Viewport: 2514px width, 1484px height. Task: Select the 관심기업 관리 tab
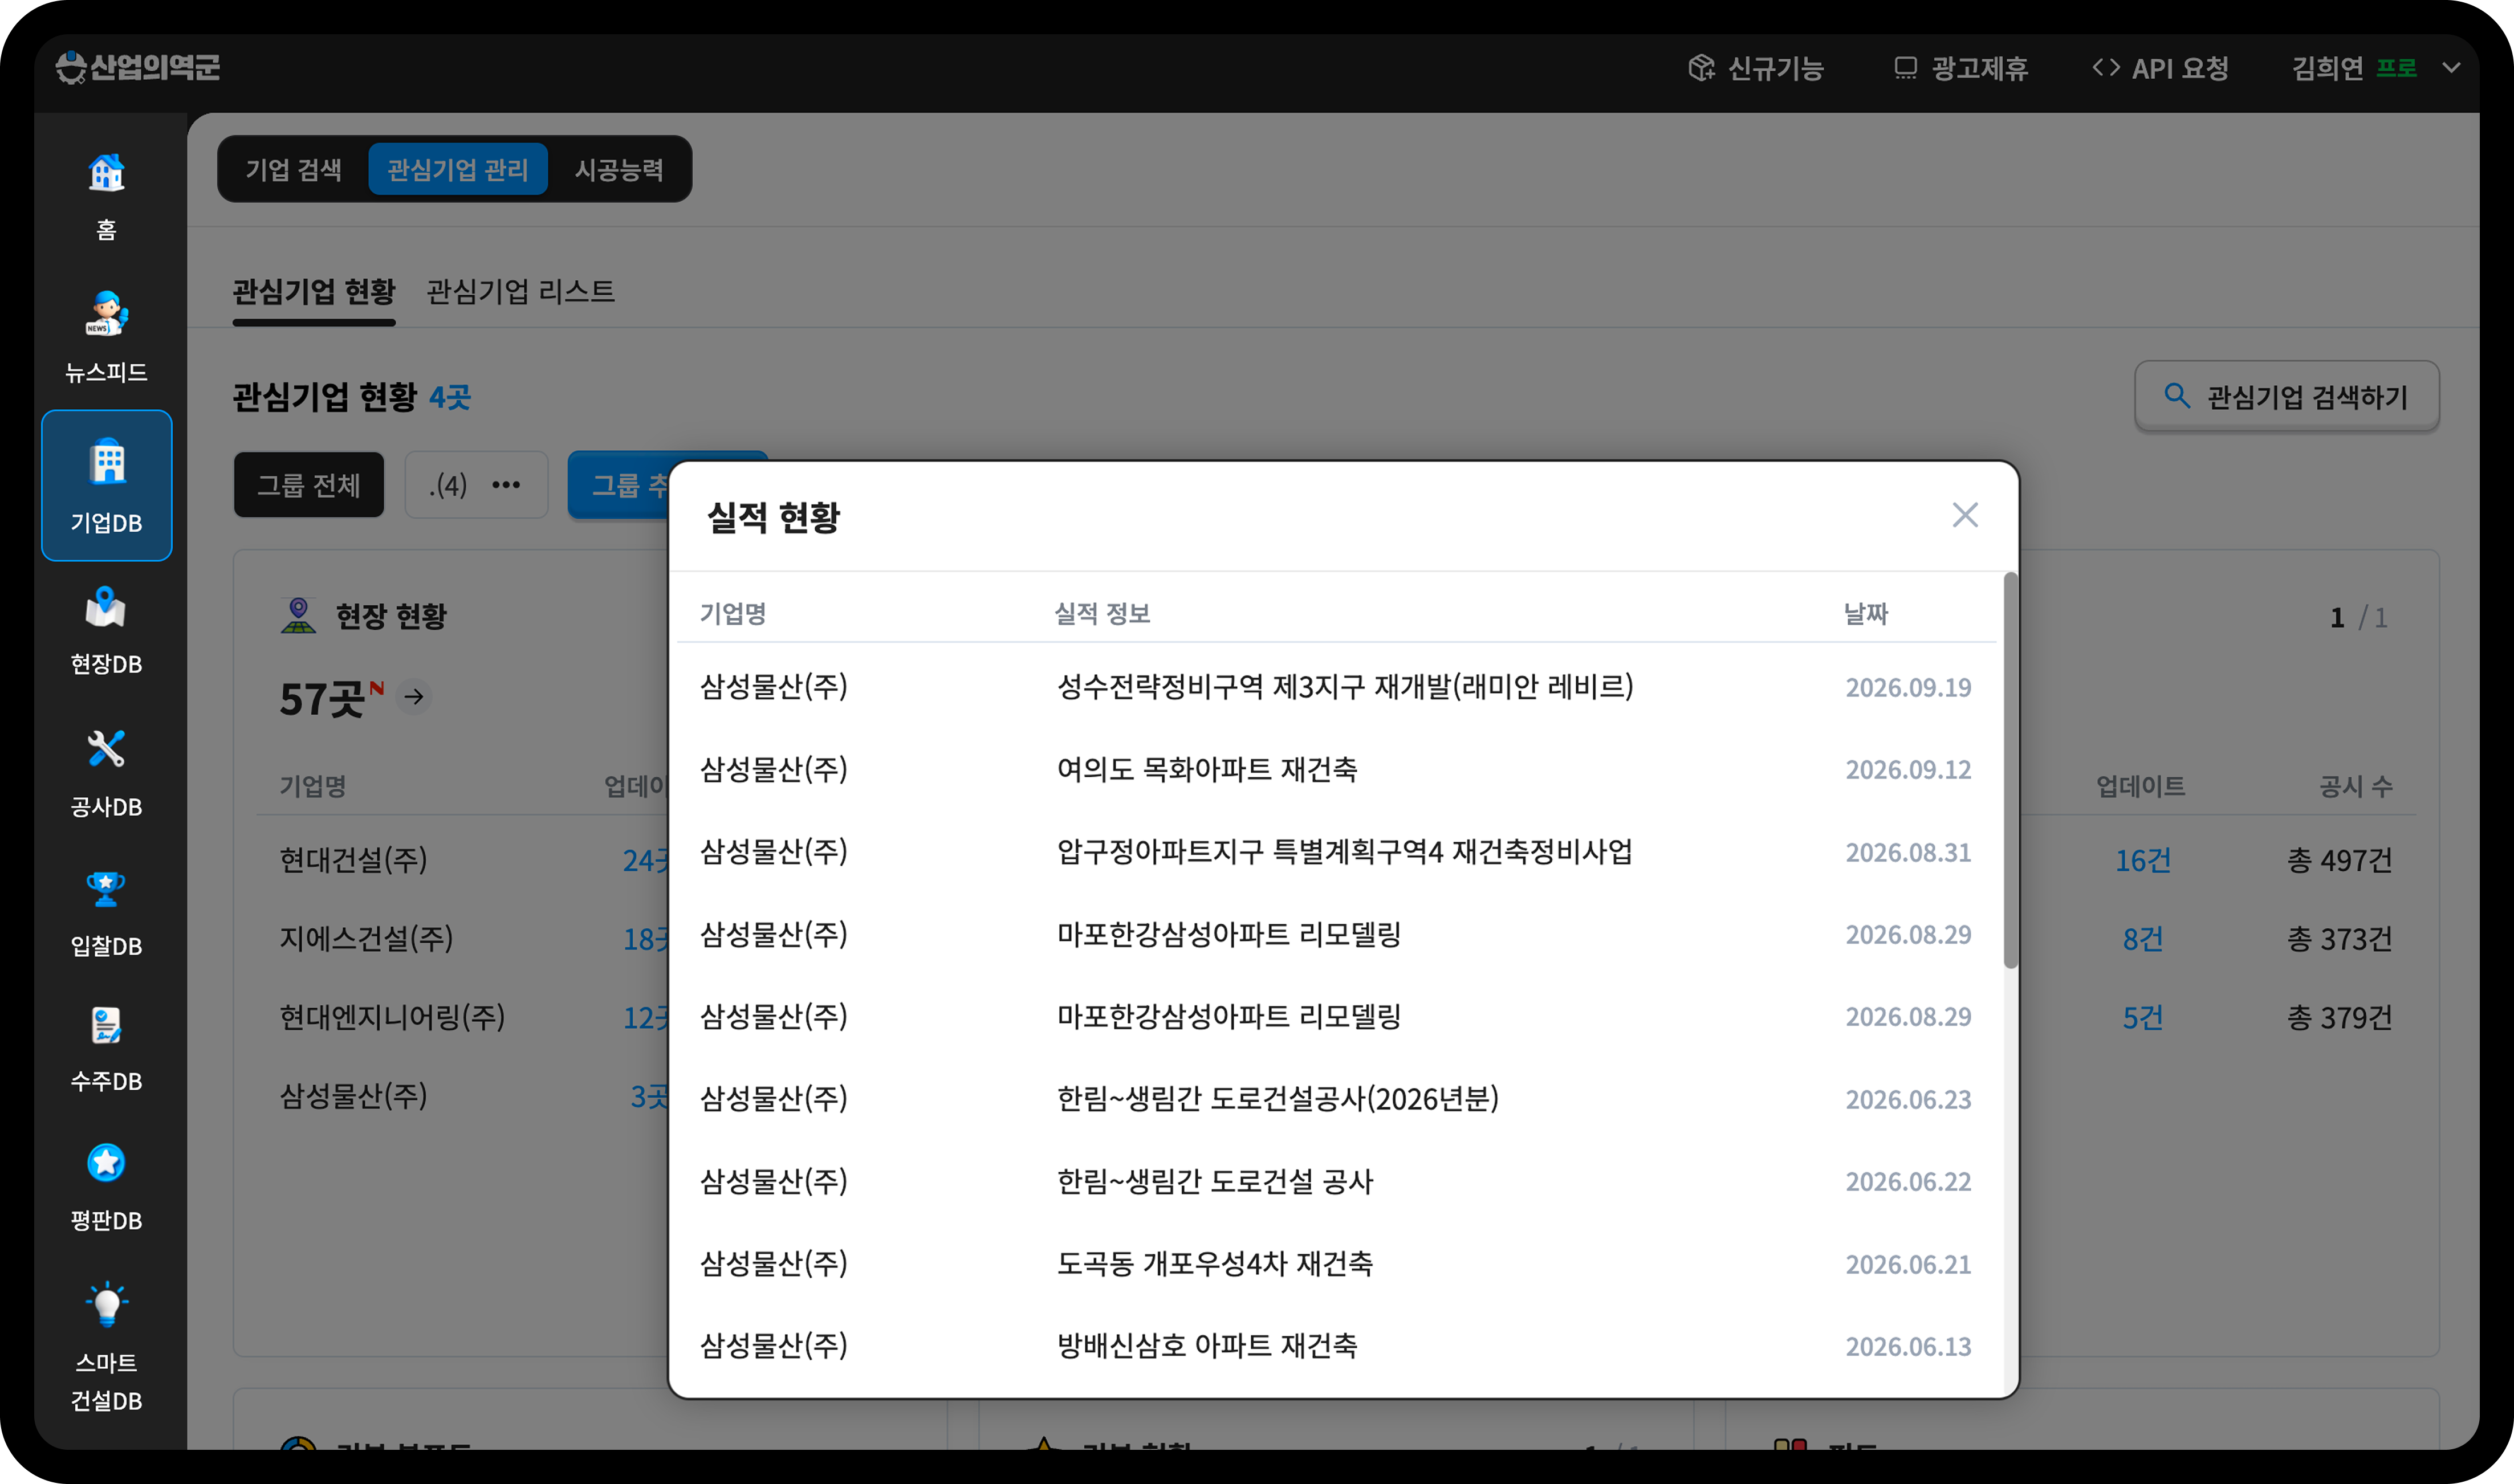click(458, 169)
